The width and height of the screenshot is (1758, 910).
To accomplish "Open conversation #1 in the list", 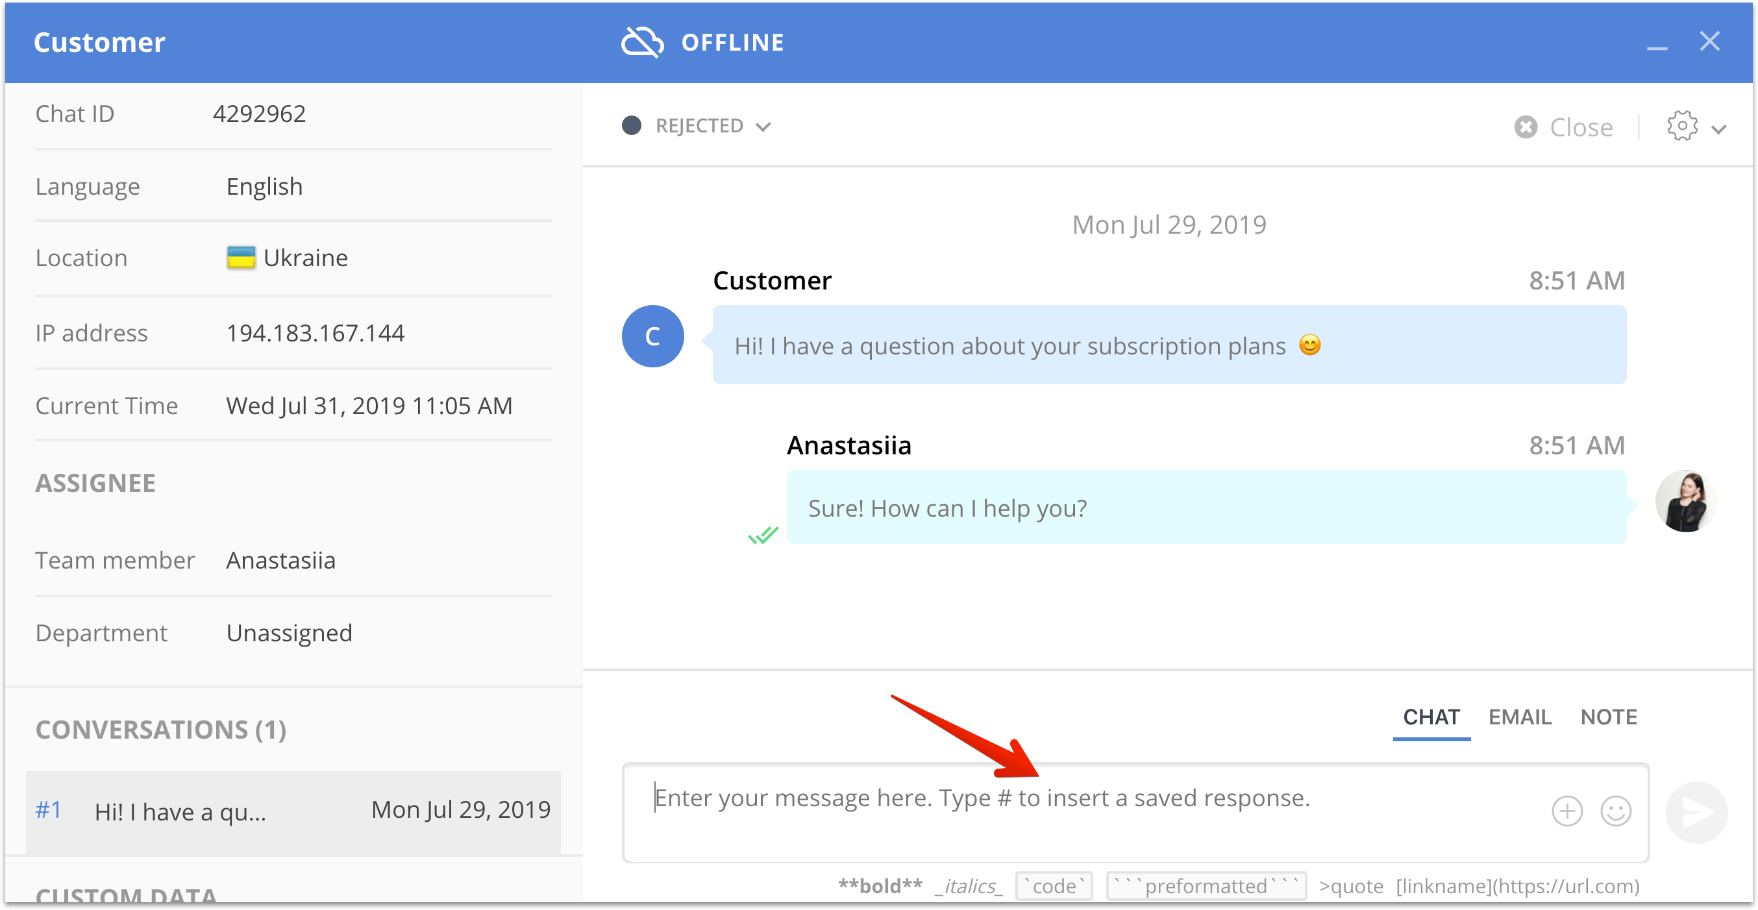I will [293, 812].
